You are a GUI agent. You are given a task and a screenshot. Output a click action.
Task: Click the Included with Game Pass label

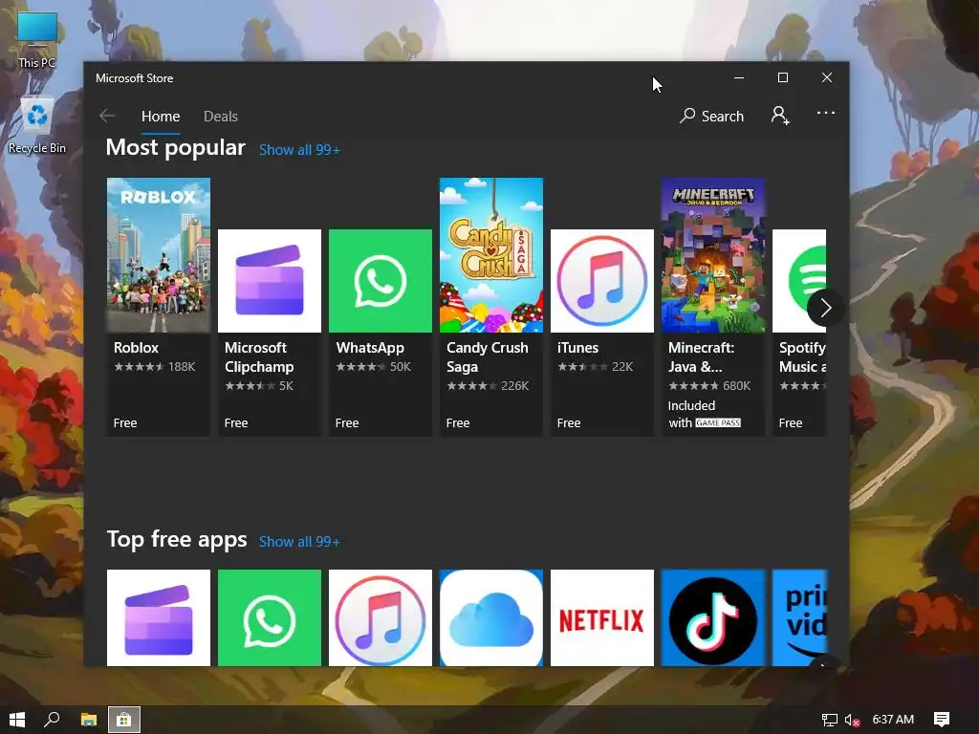click(705, 415)
